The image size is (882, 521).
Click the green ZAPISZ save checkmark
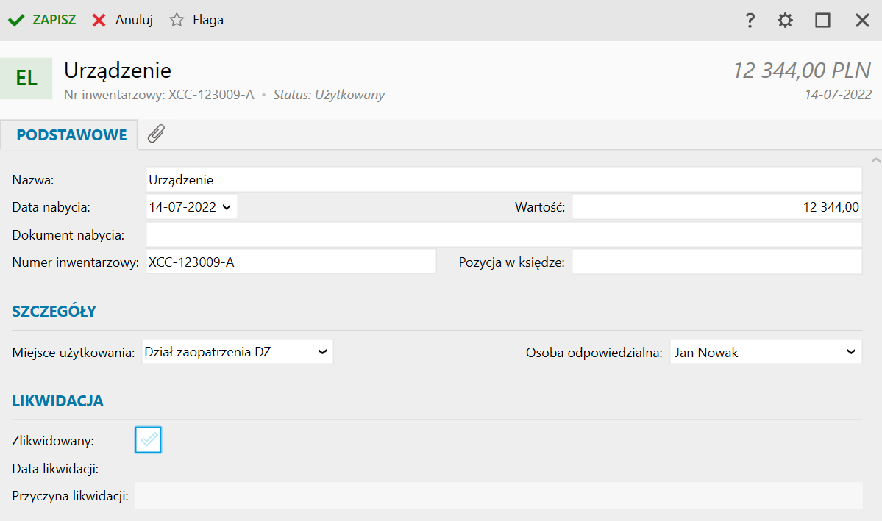pyautogui.click(x=16, y=21)
